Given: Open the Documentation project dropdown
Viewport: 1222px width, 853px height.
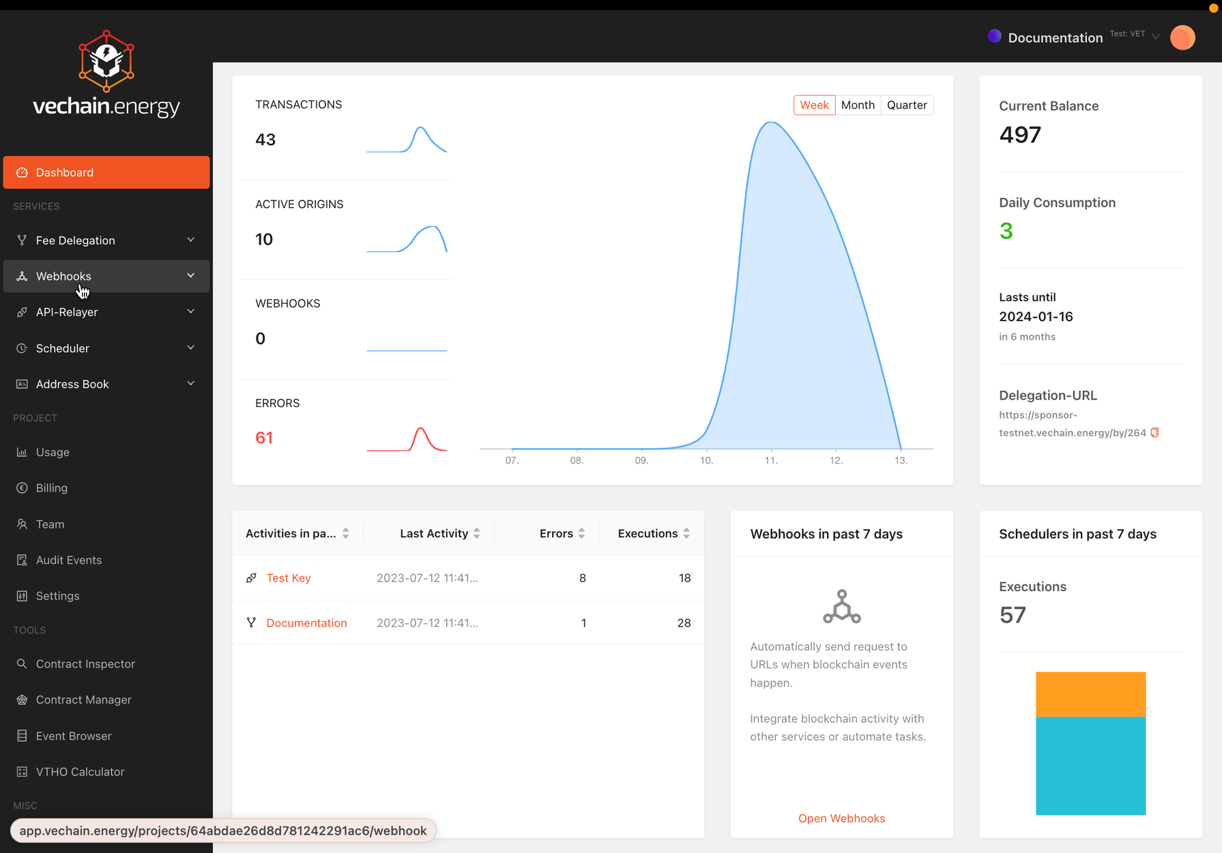Looking at the screenshot, I should (x=1156, y=37).
